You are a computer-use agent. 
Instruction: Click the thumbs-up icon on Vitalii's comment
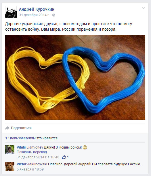[x=64, y=157]
